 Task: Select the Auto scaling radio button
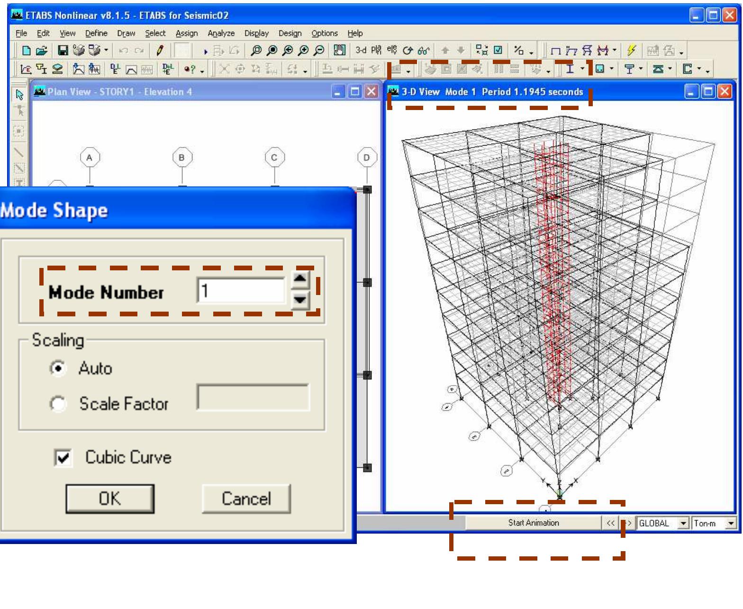(58, 368)
